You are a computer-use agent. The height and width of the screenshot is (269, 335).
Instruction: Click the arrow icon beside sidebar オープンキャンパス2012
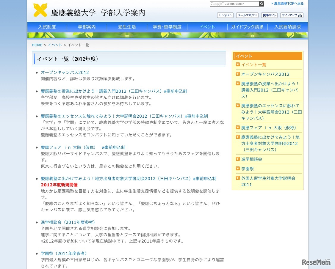click(238, 74)
